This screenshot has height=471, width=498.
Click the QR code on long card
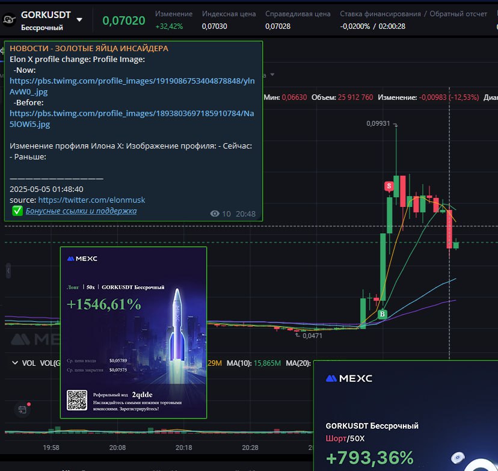click(x=77, y=400)
